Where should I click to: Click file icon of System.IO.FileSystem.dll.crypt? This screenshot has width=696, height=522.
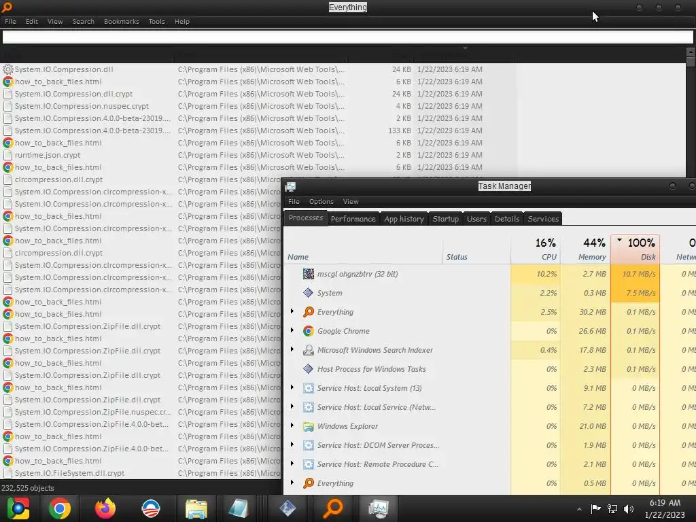pos(7,473)
